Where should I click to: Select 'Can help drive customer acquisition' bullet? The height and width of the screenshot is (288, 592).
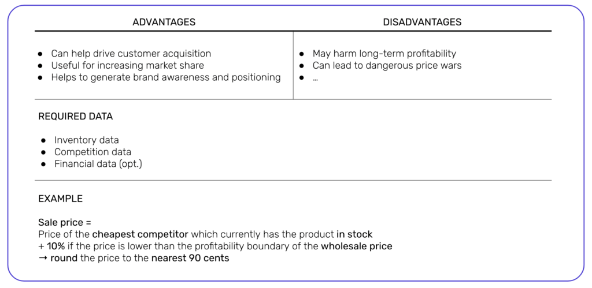(x=131, y=54)
